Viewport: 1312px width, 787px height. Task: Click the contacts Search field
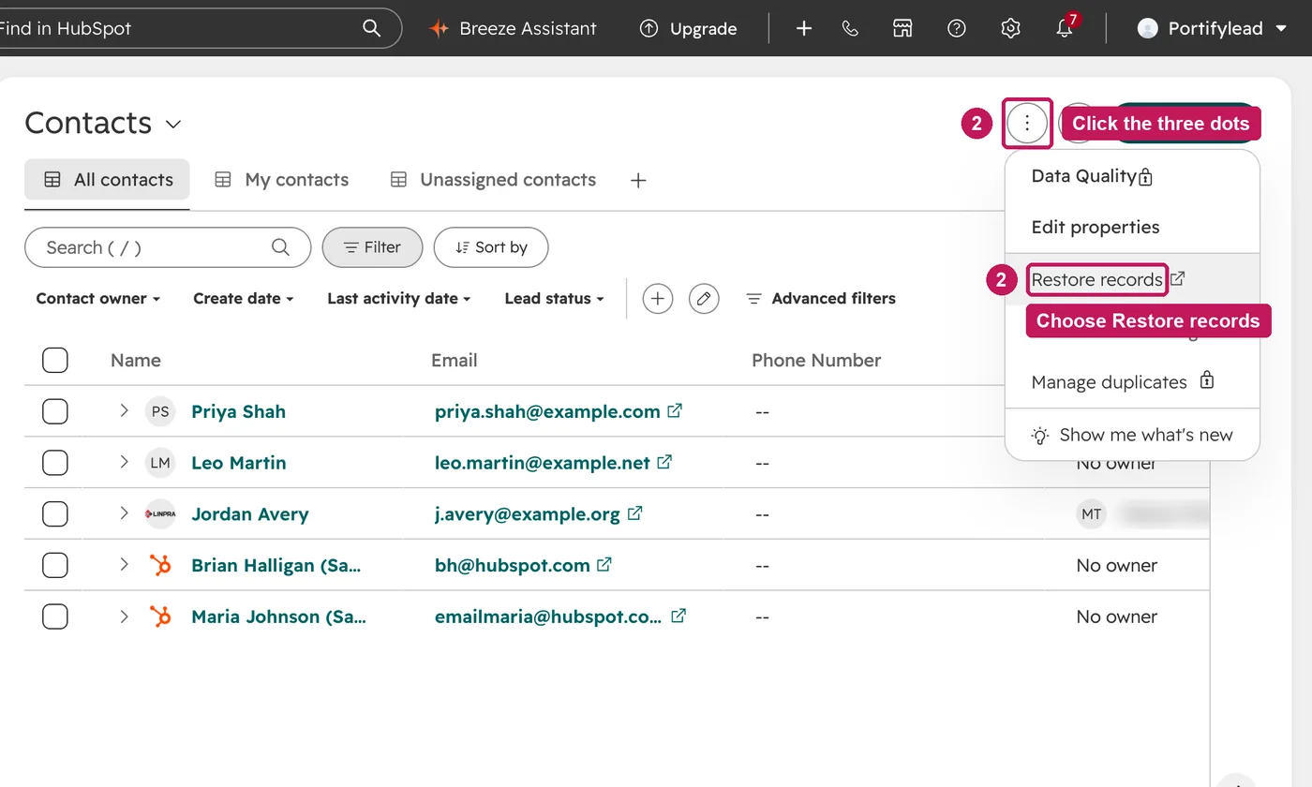coord(168,247)
